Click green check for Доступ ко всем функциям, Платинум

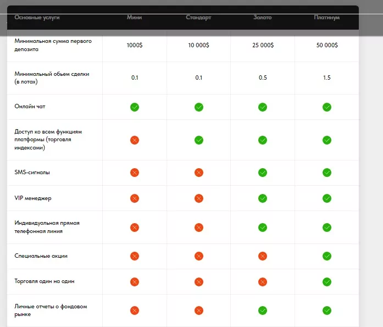point(327,140)
